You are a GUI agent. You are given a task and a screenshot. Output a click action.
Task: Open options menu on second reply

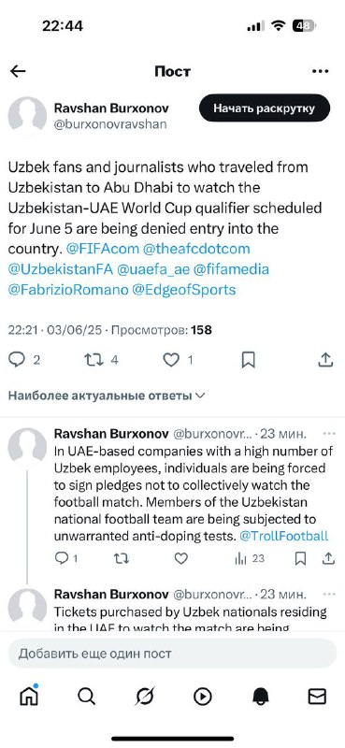click(329, 595)
